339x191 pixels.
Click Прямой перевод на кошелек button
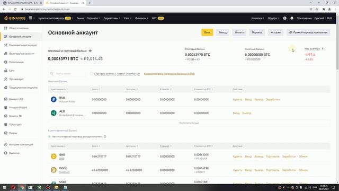click(308, 32)
